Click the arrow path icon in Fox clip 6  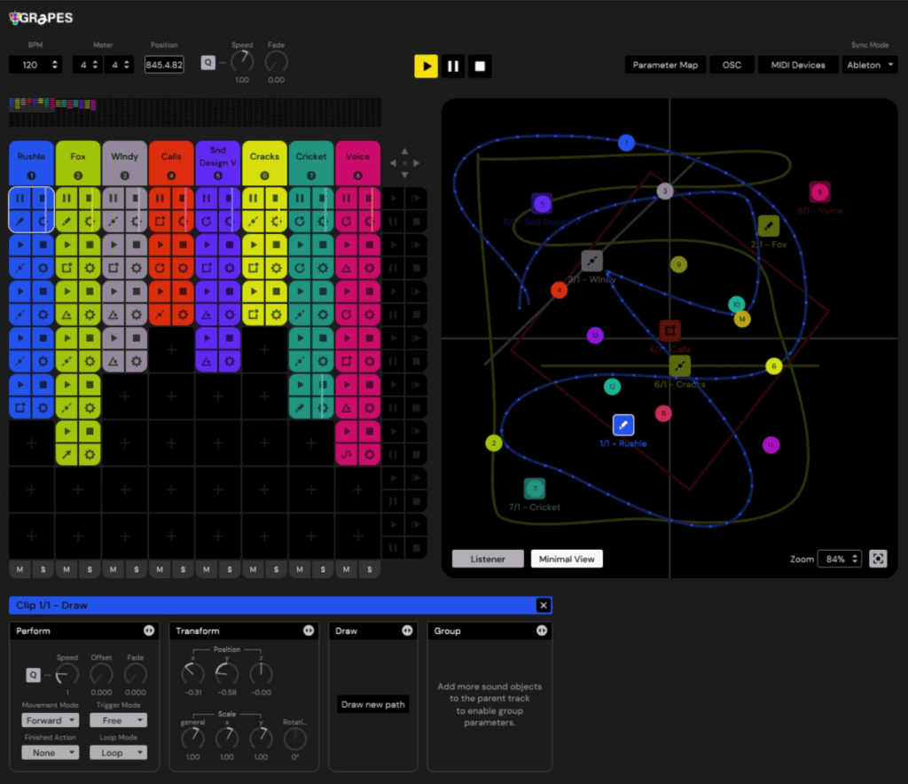[x=67, y=455]
